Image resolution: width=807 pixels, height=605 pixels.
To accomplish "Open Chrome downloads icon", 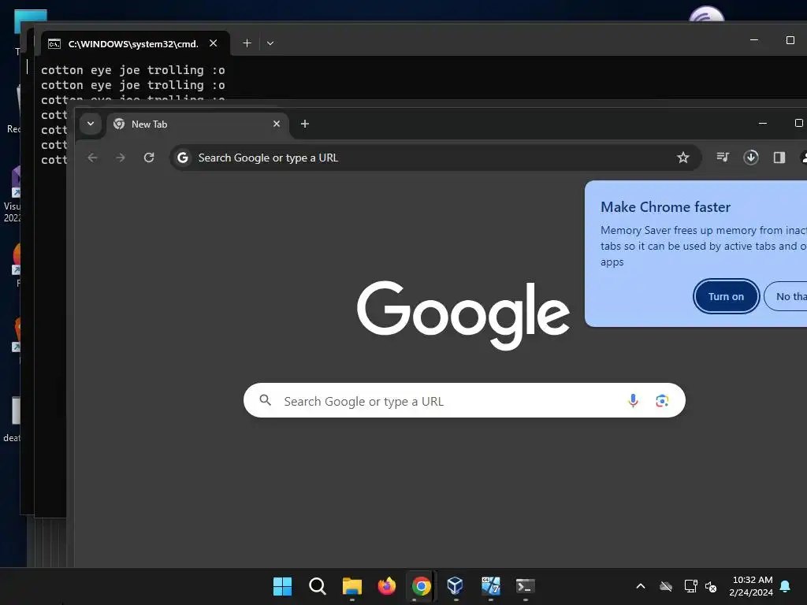I will click(751, 157).
